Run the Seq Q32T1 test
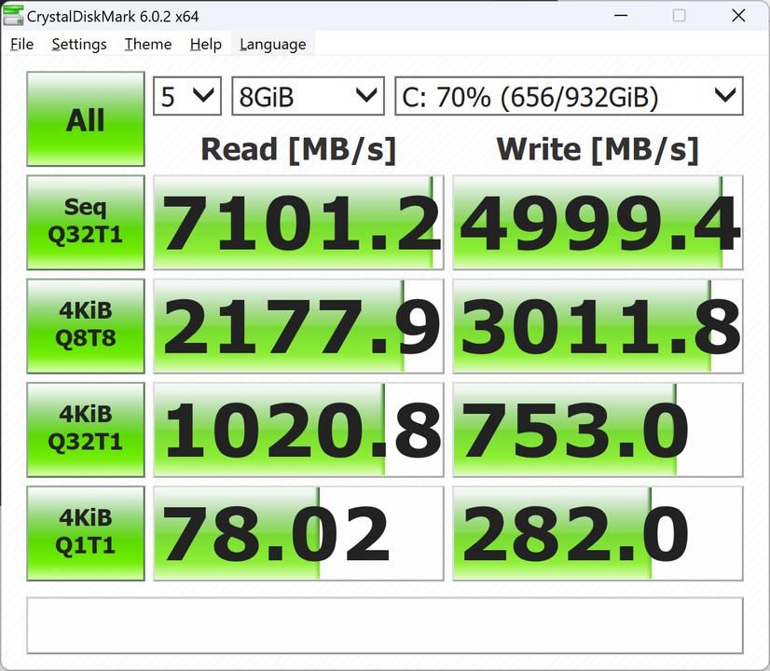Viewport: 770px width, 671px height. pos(86,223)
